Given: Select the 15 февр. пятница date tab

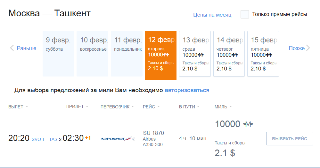Looking at the screenshot, I should pyautogui.click(x=263, y=54).
